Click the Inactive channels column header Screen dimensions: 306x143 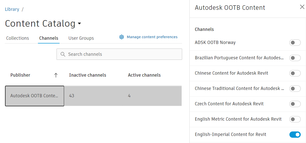point(88,75)
